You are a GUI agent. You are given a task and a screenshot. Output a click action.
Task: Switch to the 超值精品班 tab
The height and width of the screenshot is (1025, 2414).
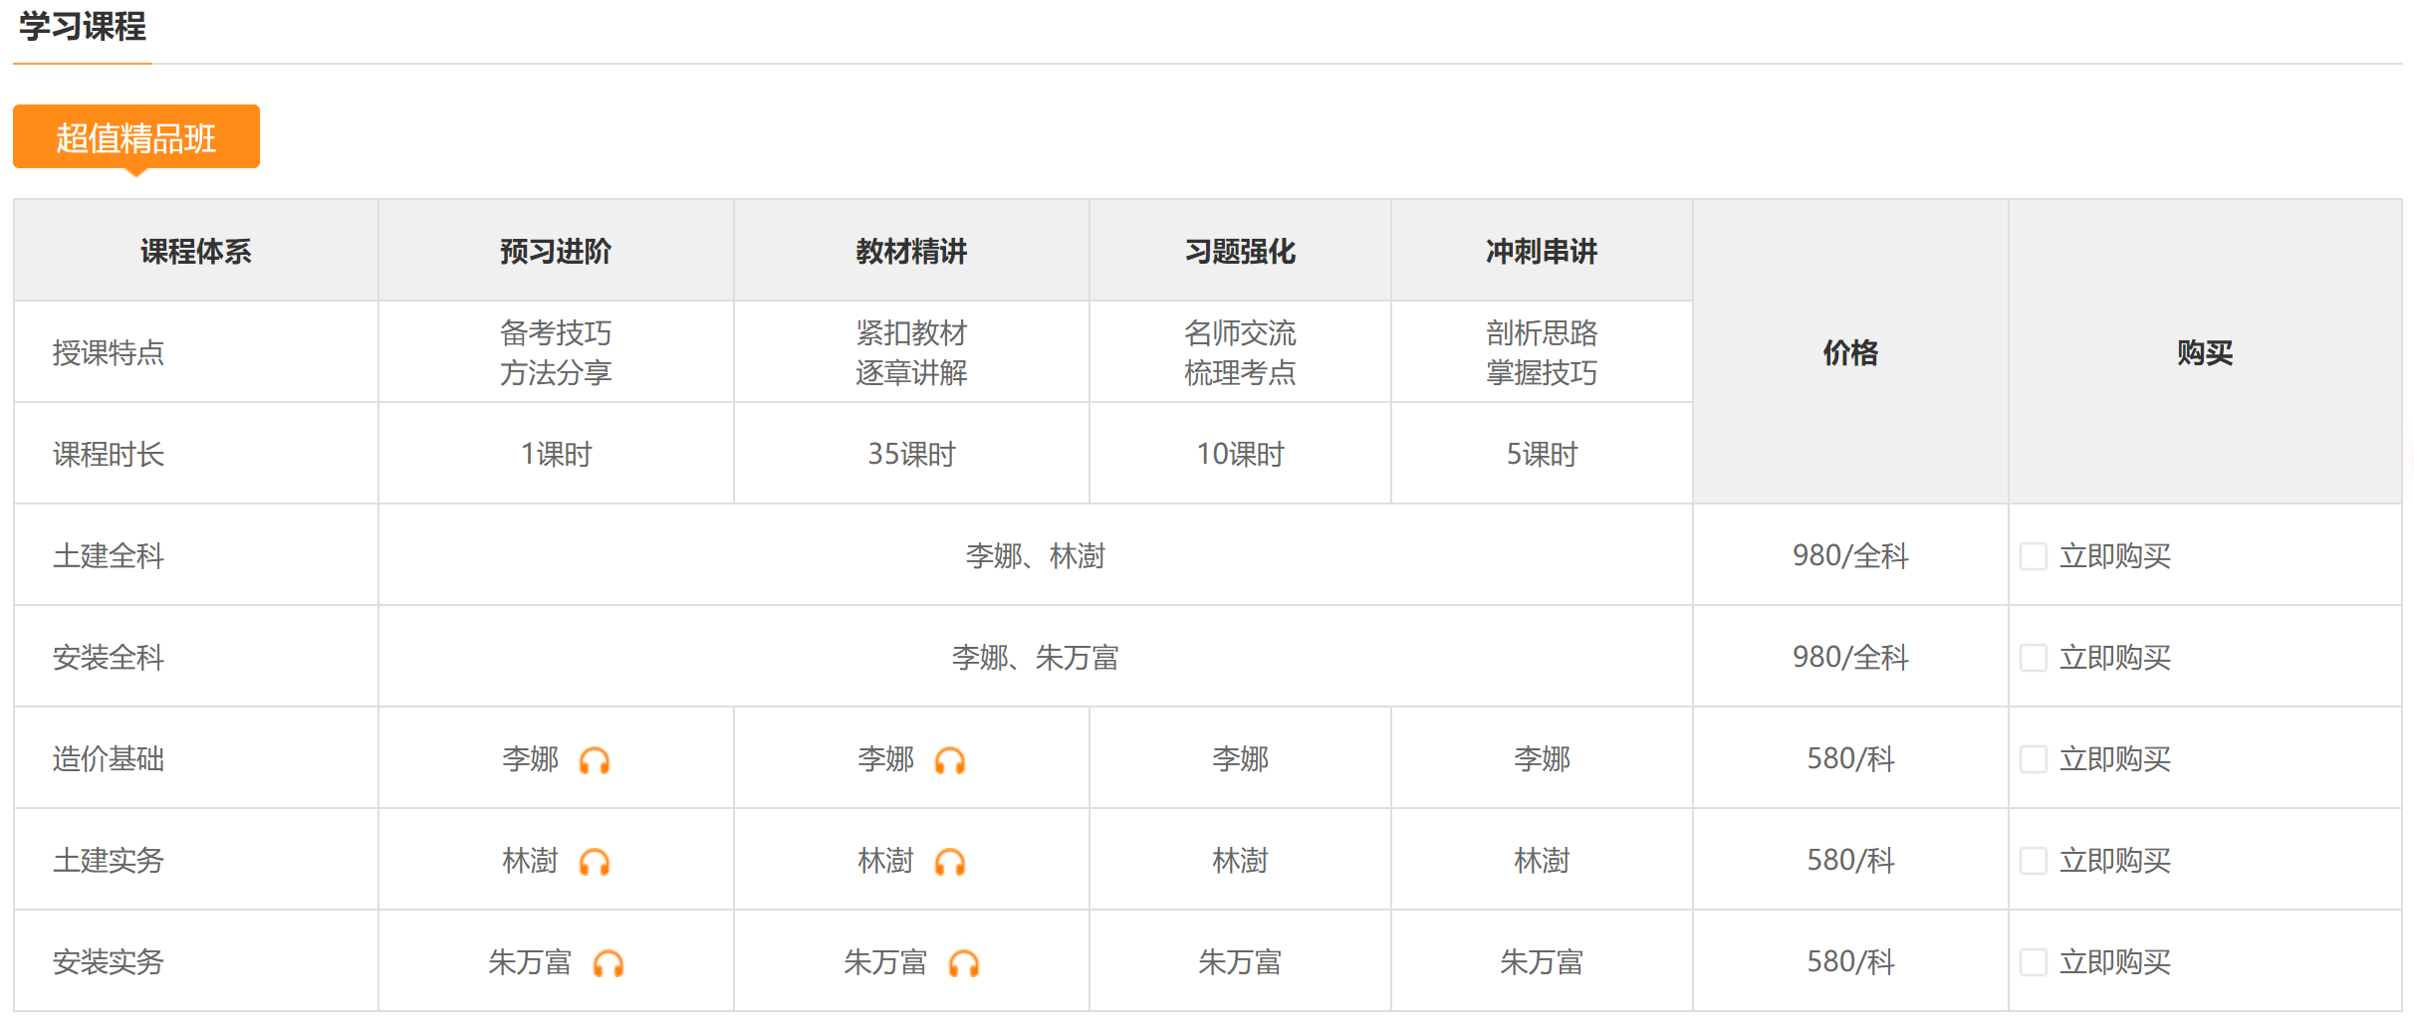pyautogui.click(x=136, y=137)
